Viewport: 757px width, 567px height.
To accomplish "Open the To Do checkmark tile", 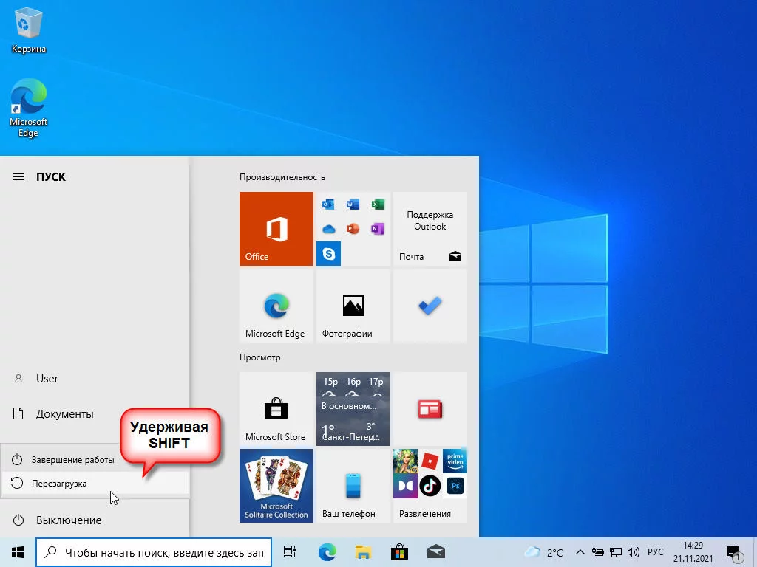I will pyautogui.click(x=430, y=306).
